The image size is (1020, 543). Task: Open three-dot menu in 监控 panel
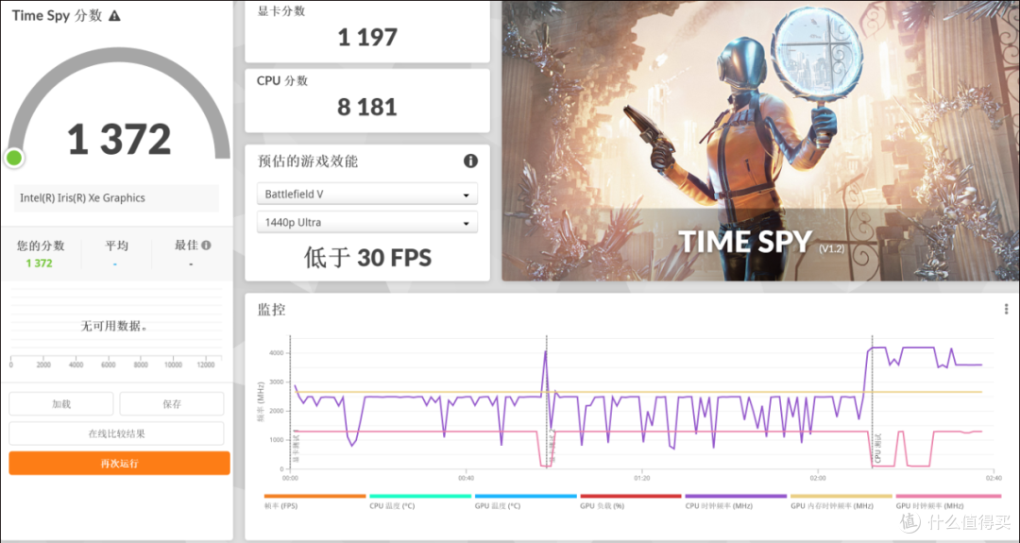point(1007,310)
